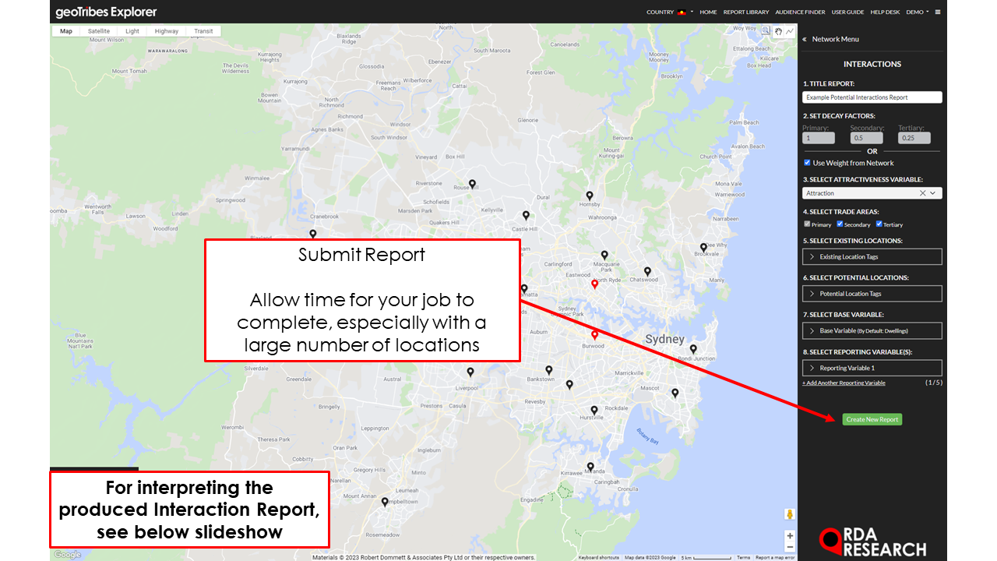Screen dimensions: 997x561
Task: Click the Secondary decay factor field
Action: click(866, 138)
